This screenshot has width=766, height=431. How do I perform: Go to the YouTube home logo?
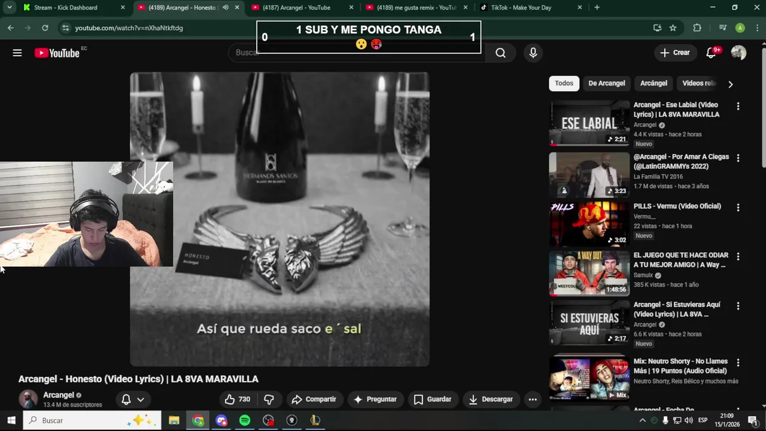(57, 53)
